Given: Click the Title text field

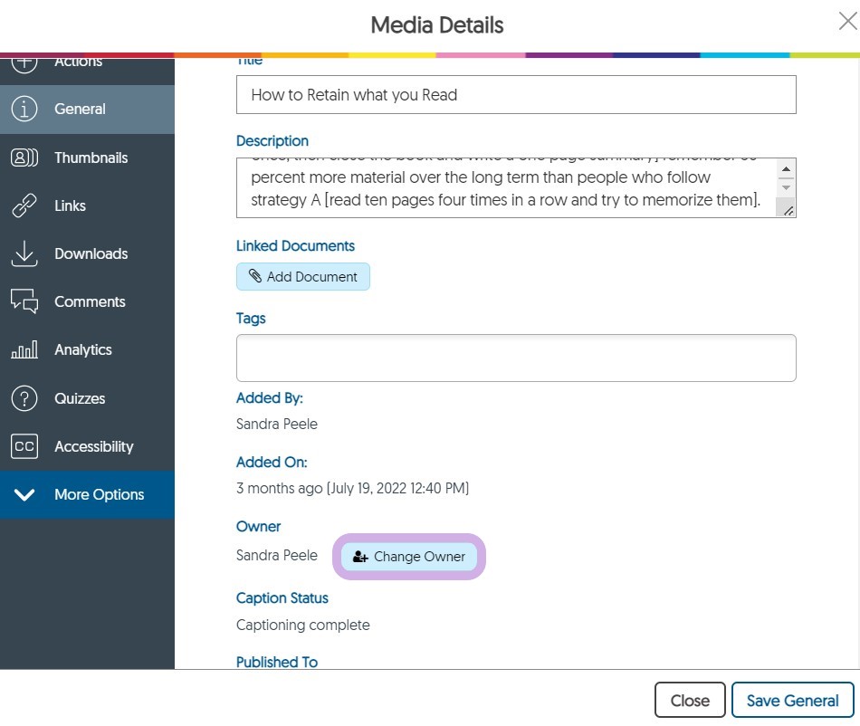Looking at the screenshot, I should point(516,95).
